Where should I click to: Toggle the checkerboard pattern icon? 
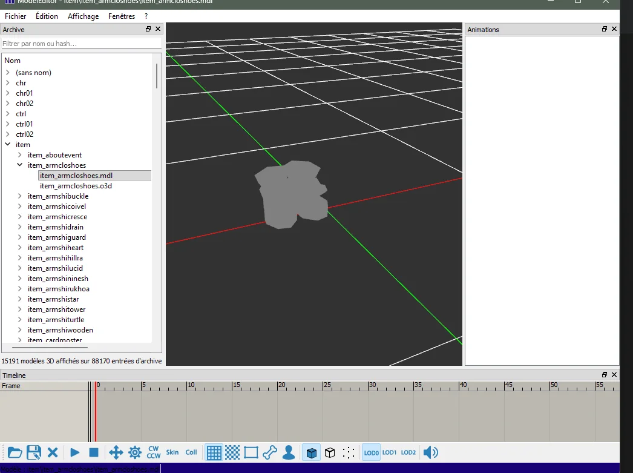tap(232, 452)
